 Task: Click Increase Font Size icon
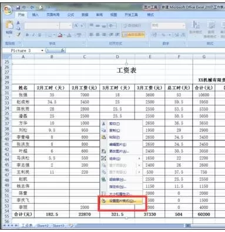point(76,25)
